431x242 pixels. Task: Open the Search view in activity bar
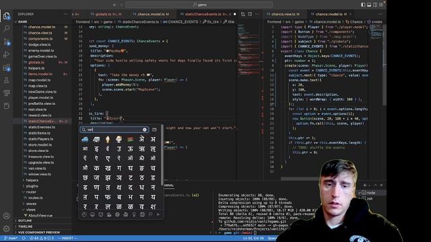[7, 28]
